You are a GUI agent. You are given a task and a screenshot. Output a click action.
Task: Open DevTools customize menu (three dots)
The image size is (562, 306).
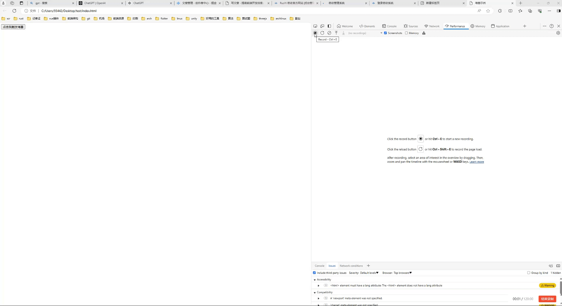[544, 26]
